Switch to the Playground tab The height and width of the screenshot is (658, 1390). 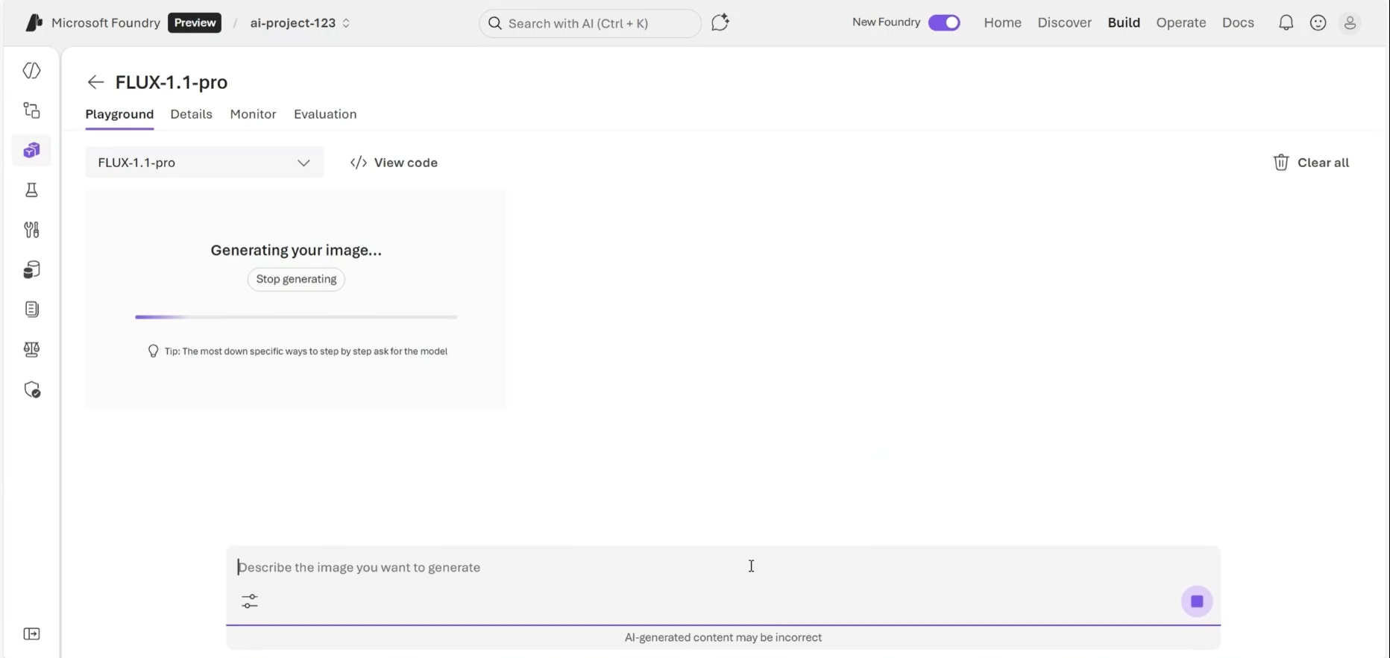119,114
